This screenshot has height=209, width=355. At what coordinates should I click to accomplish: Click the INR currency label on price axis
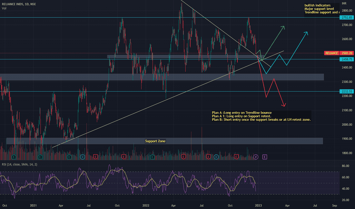tap(344, 3)
